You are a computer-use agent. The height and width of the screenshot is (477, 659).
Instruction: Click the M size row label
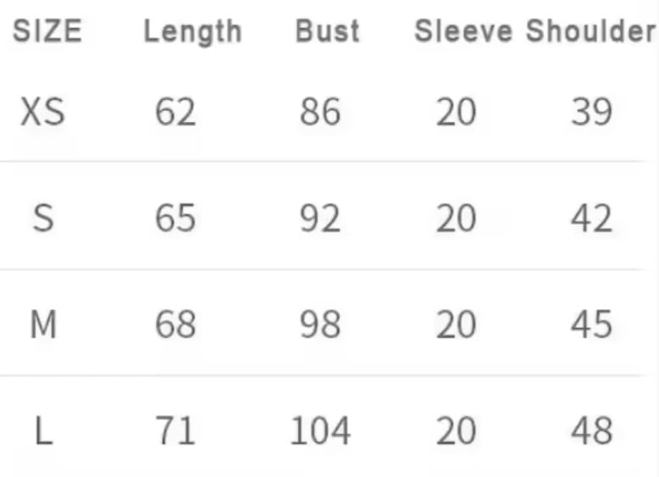point(42,324)
